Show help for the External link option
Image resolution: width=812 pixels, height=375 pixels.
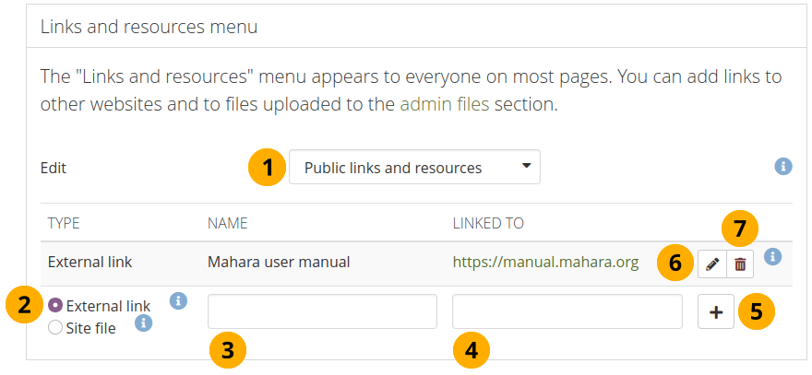(x=179, y=300)
